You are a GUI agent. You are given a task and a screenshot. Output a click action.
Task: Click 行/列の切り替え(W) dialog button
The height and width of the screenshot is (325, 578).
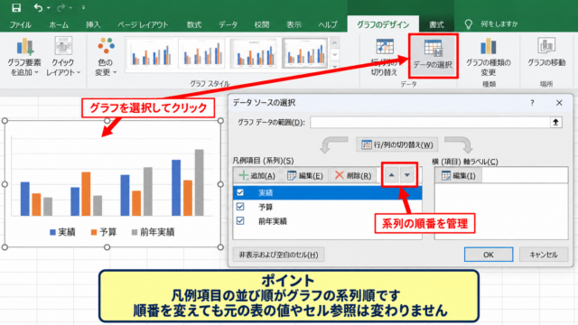pyautogui.click(x=397, y=144)
